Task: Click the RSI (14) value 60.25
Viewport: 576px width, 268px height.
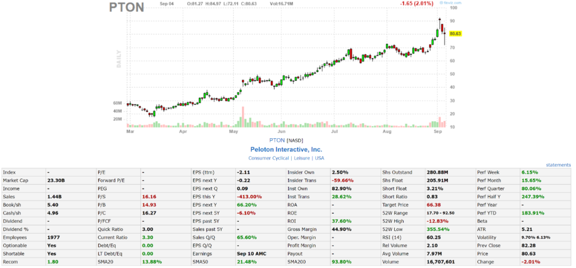Action: (x=434, y=237)
